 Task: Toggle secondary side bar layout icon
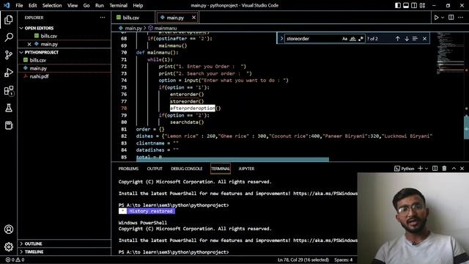point(414,5)
